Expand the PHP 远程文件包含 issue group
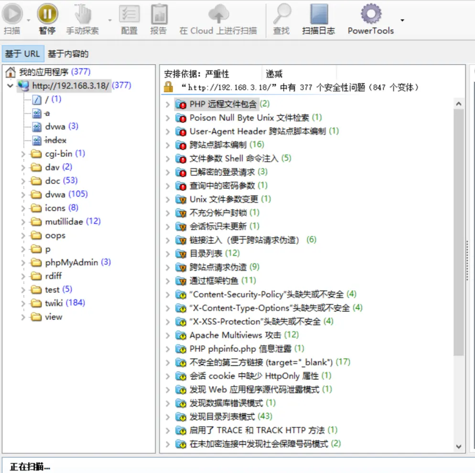 (x=168, y=104)
